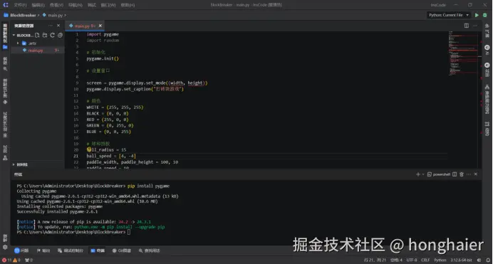
Task: Click the ports indicator showing 0 in status bar
Action: [29, 260]
